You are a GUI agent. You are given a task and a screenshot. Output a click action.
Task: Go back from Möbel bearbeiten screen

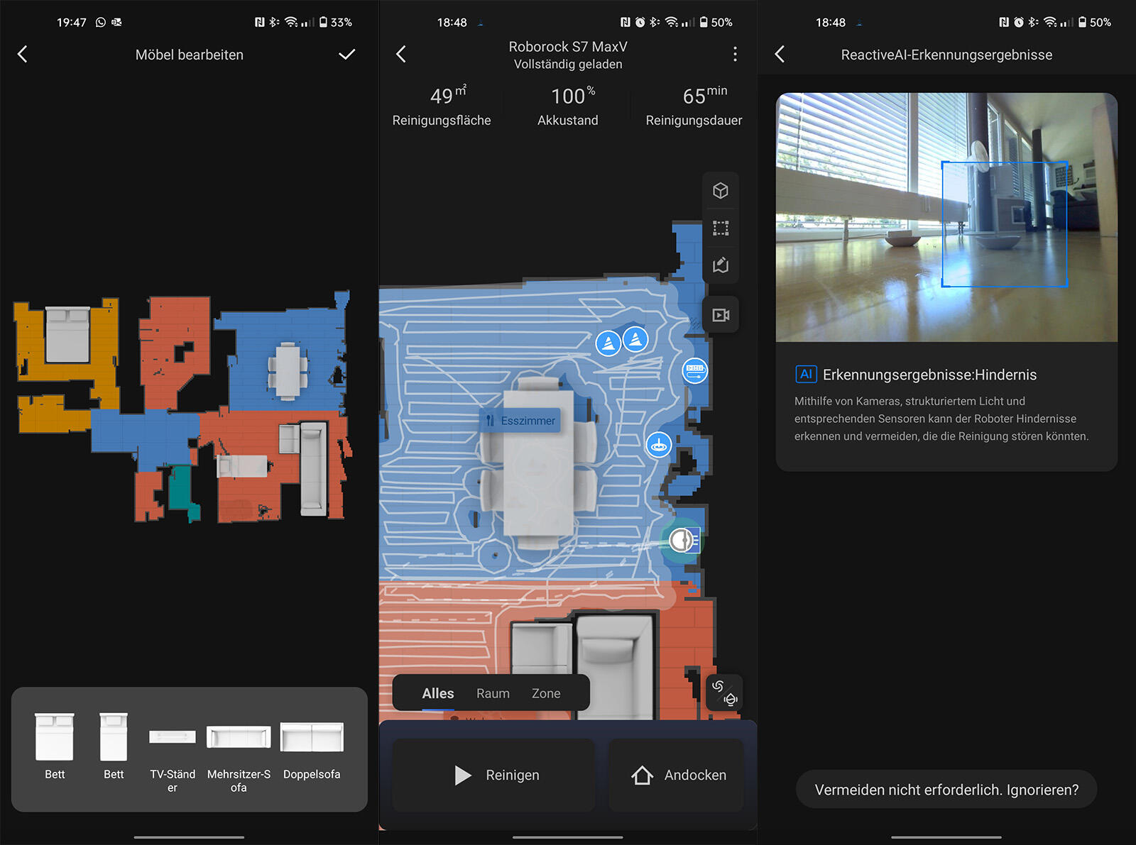(x=23, y=55)
